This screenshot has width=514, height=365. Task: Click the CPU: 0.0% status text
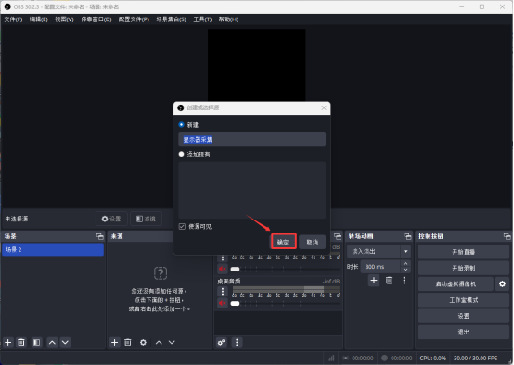pyautogui.click(x=432, y=359)
